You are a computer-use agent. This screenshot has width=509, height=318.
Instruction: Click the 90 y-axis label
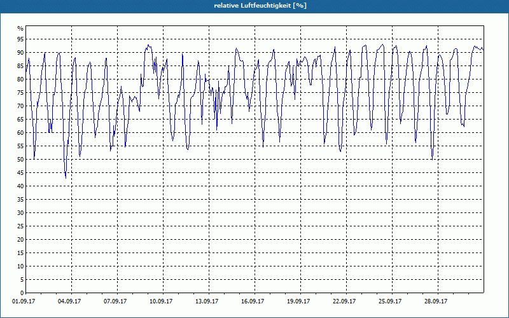pos(20,53)
